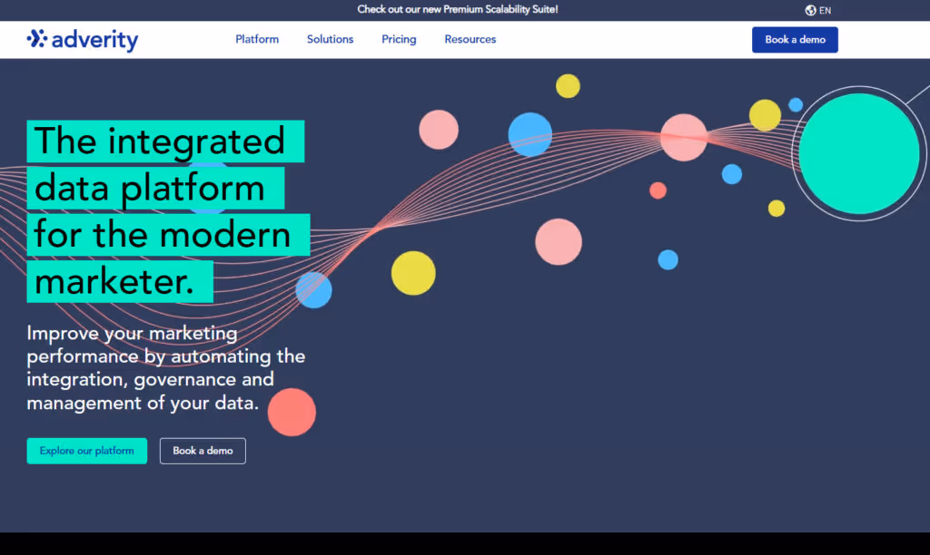Screen dimensions: 930x555
Task: Click the Explore our platform button
Action: pyautogui.click(x=86, y=451)
